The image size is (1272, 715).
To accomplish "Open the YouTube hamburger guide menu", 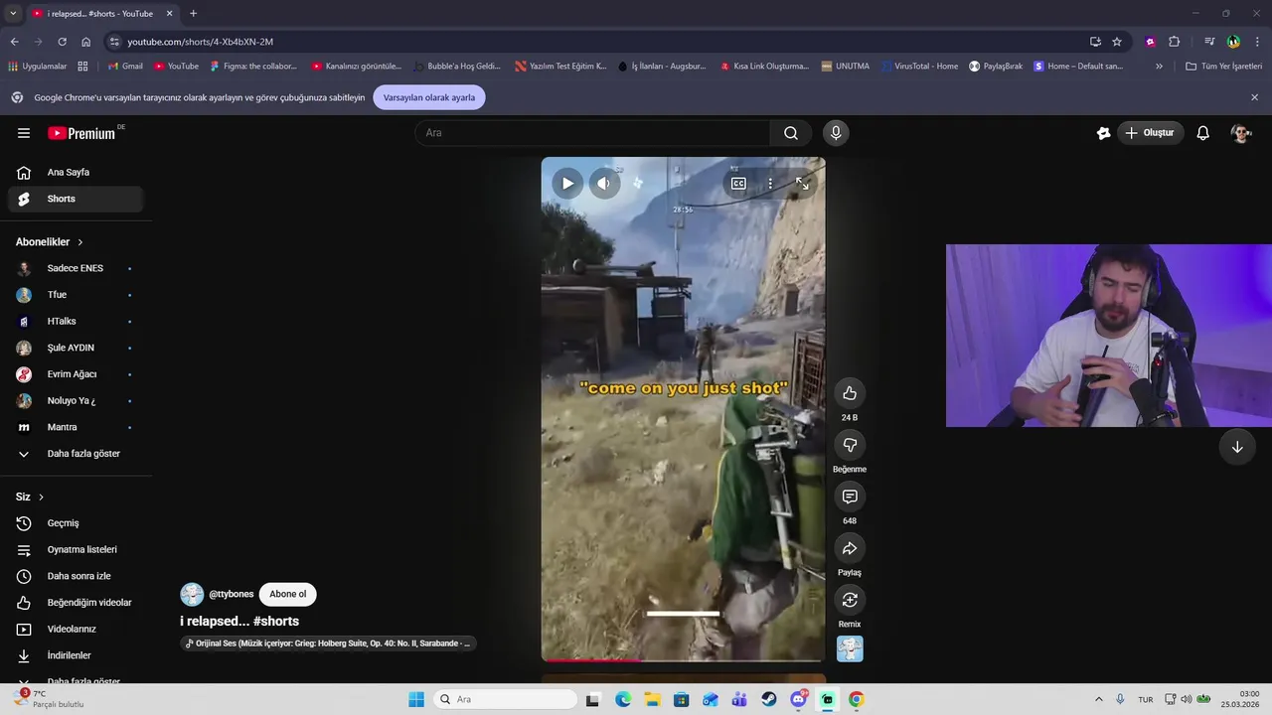I will click(24, 133).
